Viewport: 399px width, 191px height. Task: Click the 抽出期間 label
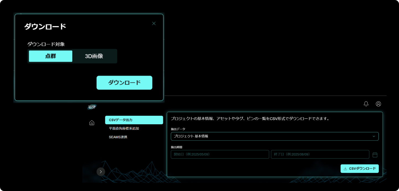click(177, 147)
